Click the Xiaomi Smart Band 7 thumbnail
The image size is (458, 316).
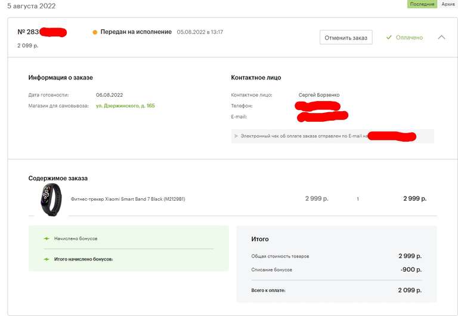coord(51,200)
